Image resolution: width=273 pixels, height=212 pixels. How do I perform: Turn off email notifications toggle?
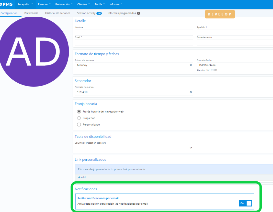(245, 203)
